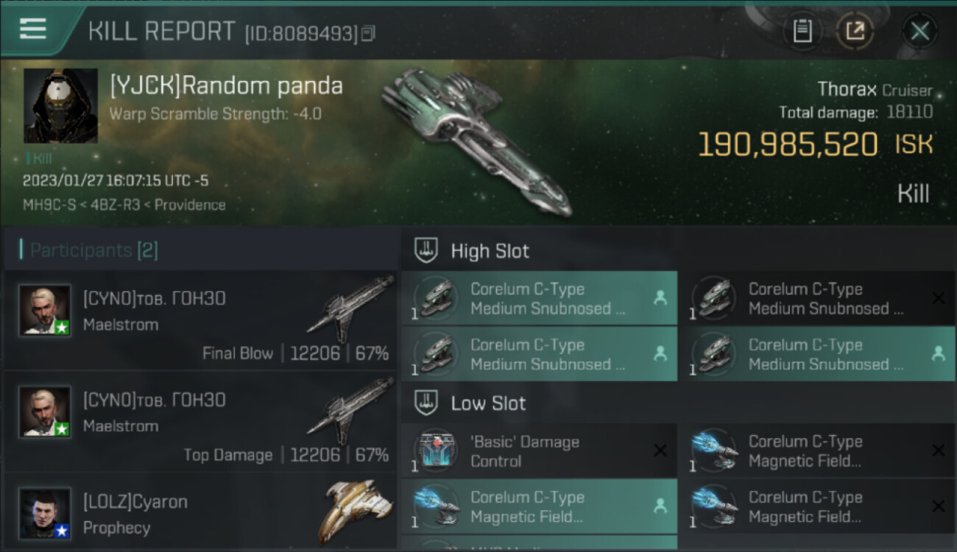Select the Cyaron pilot portrait

[x=45, y=513]
